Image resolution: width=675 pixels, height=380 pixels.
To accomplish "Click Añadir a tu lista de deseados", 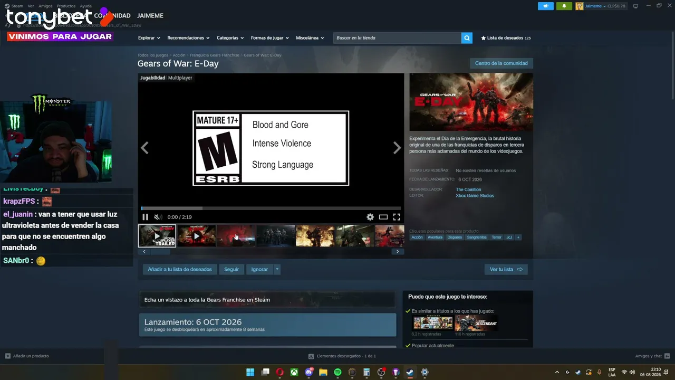I will pyautogui.click(x=180, y=269).
